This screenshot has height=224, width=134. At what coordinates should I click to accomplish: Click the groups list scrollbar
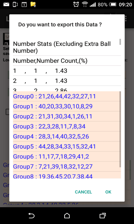(120, 129)
